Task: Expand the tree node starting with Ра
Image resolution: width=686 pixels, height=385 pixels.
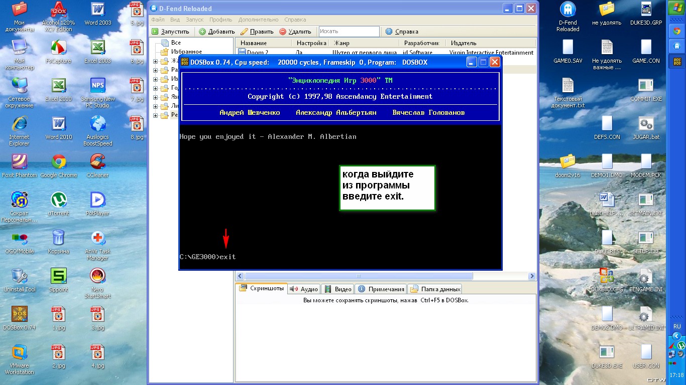Action: [156, 70]
